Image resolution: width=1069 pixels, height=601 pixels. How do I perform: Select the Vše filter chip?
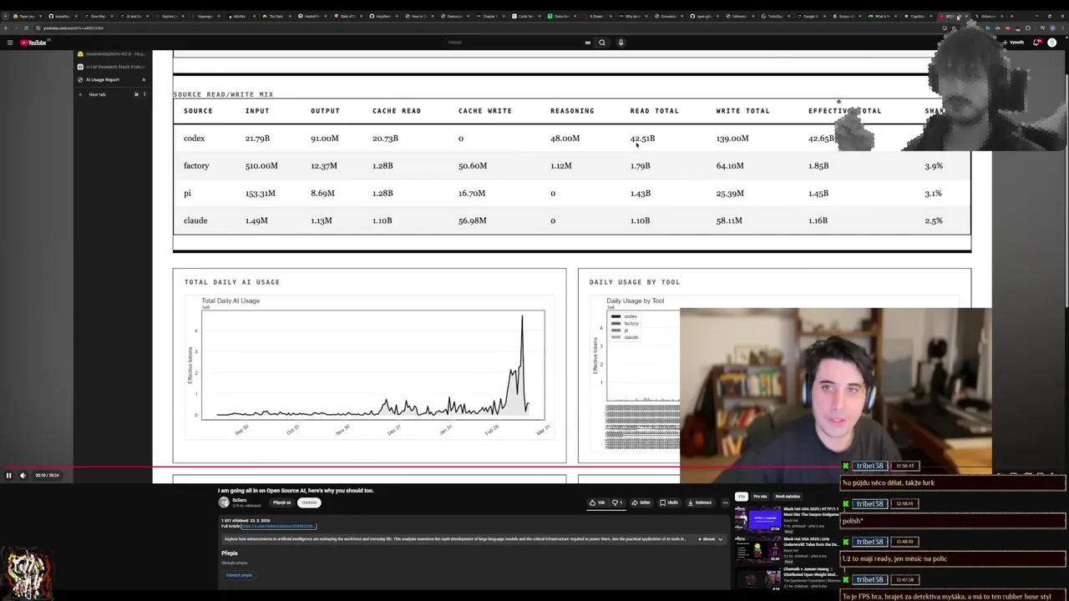(x=740, y=496)
